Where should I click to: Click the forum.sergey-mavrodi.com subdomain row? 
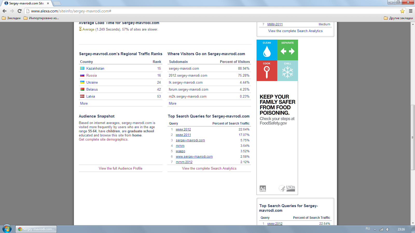209,89
